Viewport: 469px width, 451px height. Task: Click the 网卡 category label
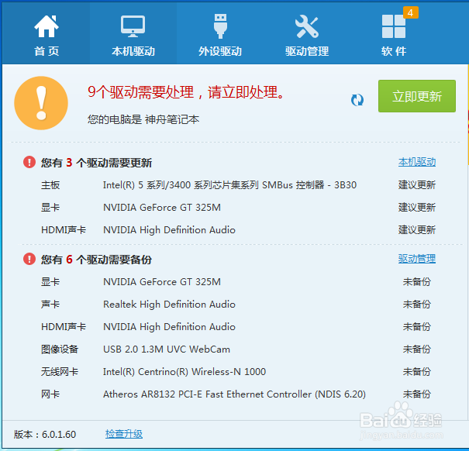point(50,394)
